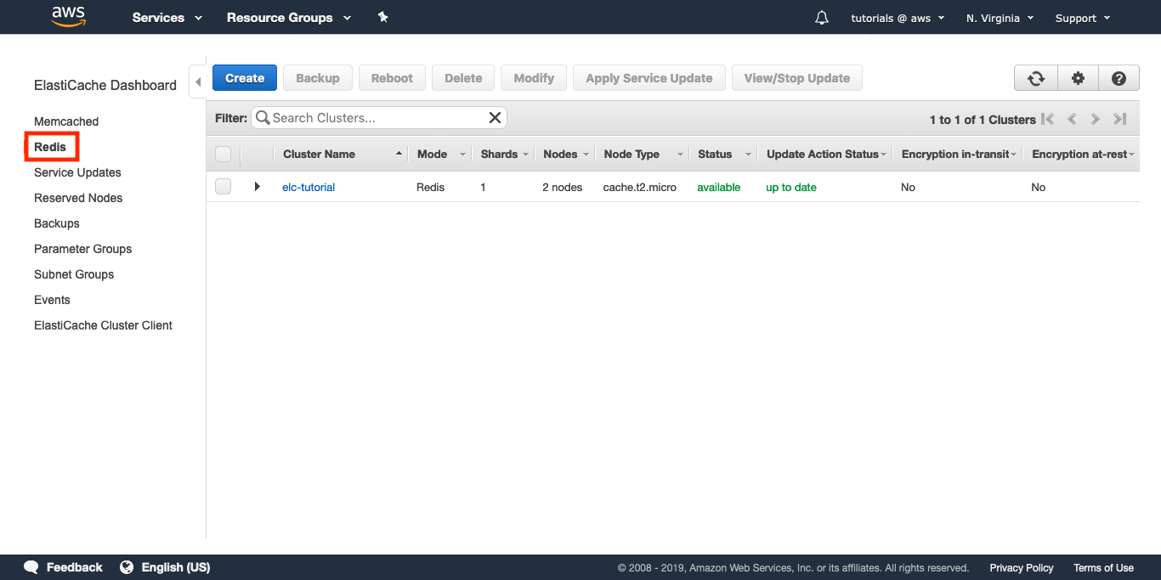The image size is (1161, 580).
Task: Open the N. Virginia region dropdown
Action: pyautogui.click(x=1000, y=18)
